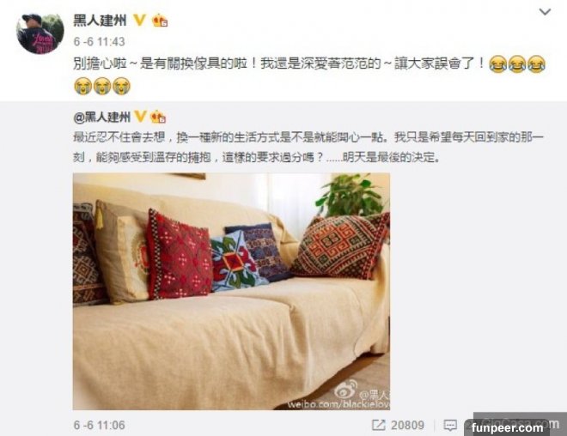Image resolution: width=567 pixels, height=436 pixels.
Task: Click the comment speech bubble icon
Action: [450, 425]
